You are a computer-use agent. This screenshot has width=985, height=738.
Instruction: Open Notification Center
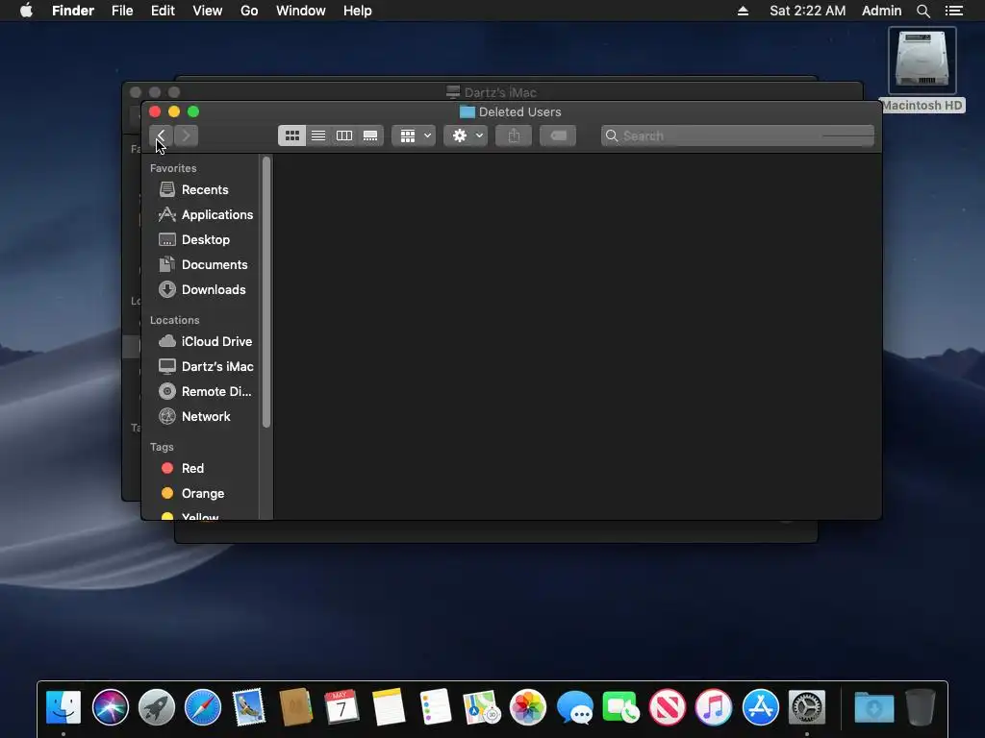point(953,11)
